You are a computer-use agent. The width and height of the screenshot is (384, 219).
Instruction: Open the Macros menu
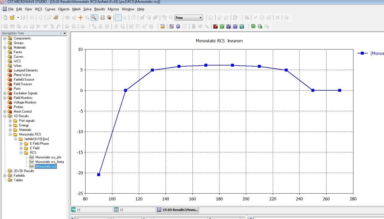pyautogui.click(x=113, y=9)
